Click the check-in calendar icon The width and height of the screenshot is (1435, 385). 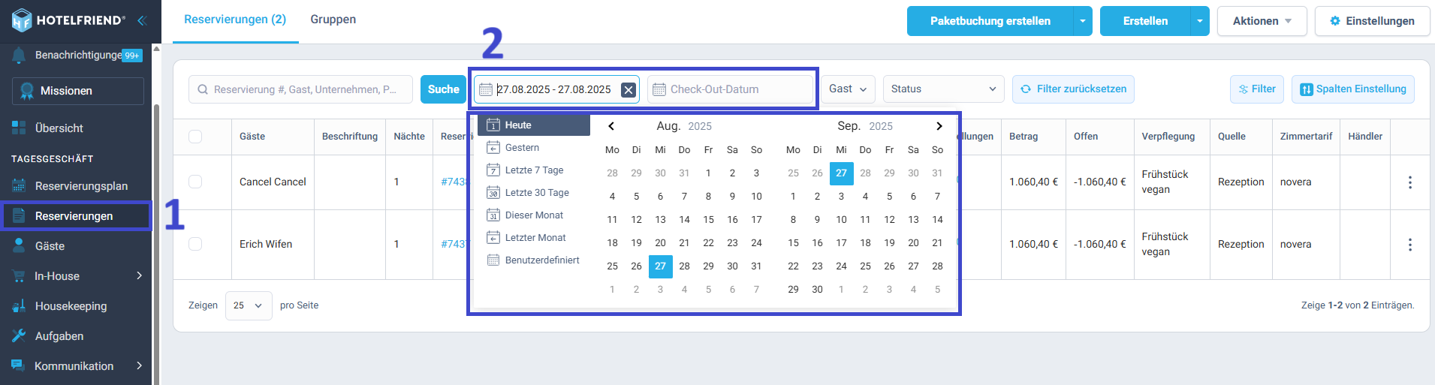pyautogui.click(x=486, y=89)
